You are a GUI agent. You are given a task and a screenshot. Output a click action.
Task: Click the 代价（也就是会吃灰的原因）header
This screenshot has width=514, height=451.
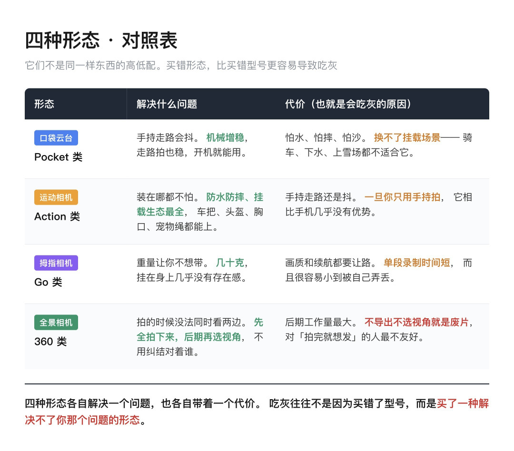(x=348, y=104)
